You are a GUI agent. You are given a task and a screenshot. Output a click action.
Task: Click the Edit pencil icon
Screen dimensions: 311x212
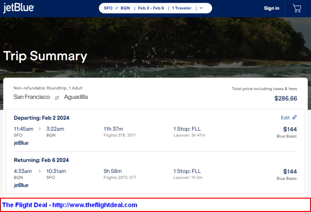click(x=295, y=117)
